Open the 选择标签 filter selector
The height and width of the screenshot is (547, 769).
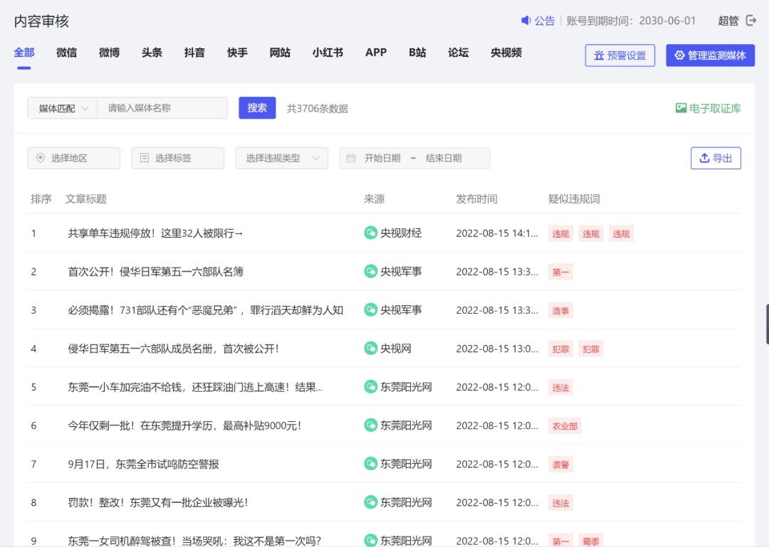click(177, 158)
